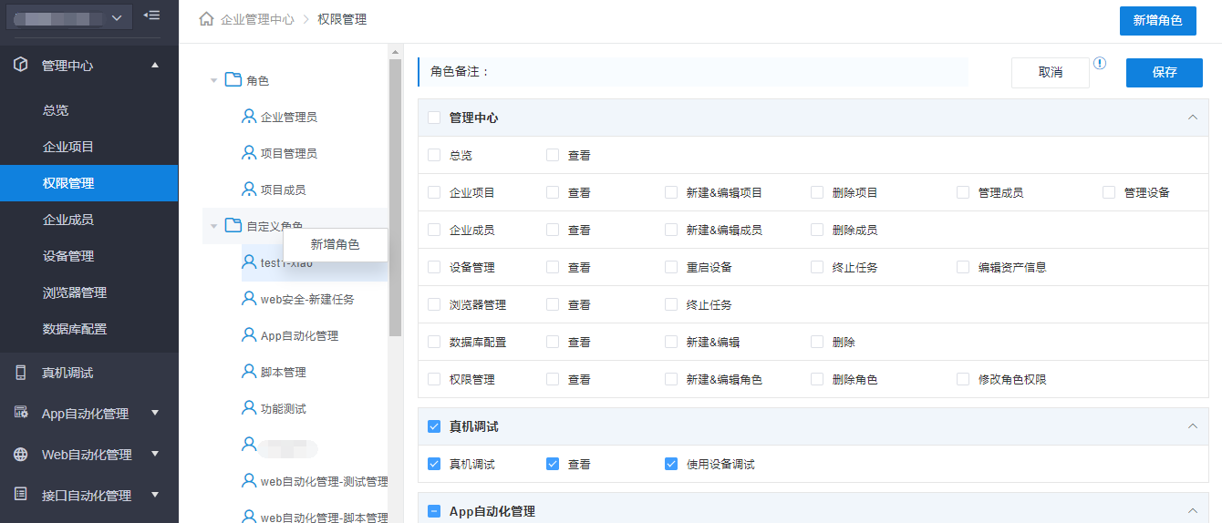
Task: Click the user icon of 项目管理员
Action: pos(249,152)
